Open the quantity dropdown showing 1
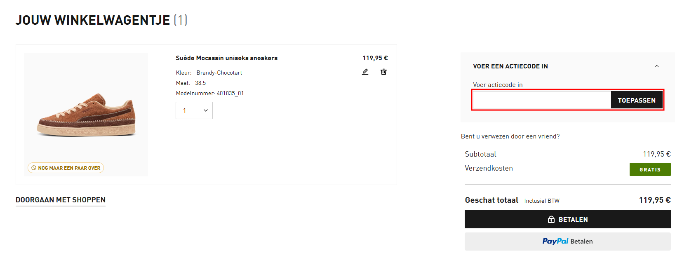Screen dimensions: 689x265 point(194,110)
